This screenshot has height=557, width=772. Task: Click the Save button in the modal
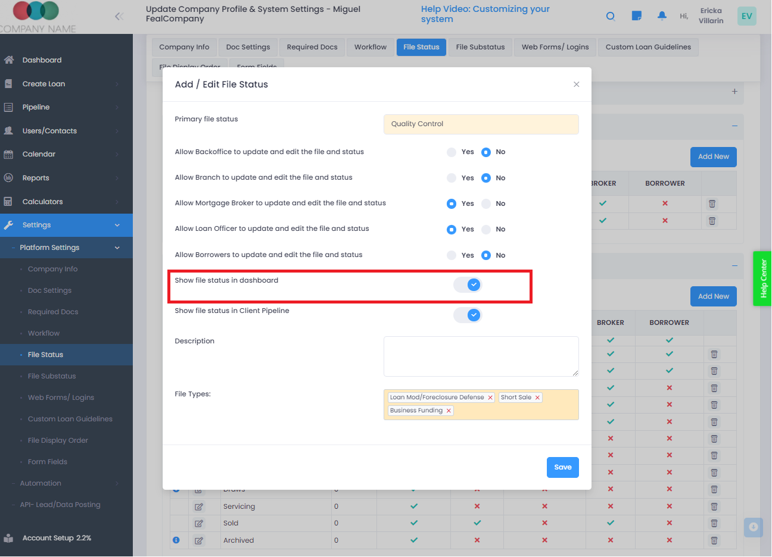click(x=562, y=467)
